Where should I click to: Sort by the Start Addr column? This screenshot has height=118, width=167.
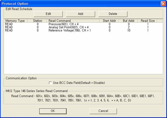109,21
